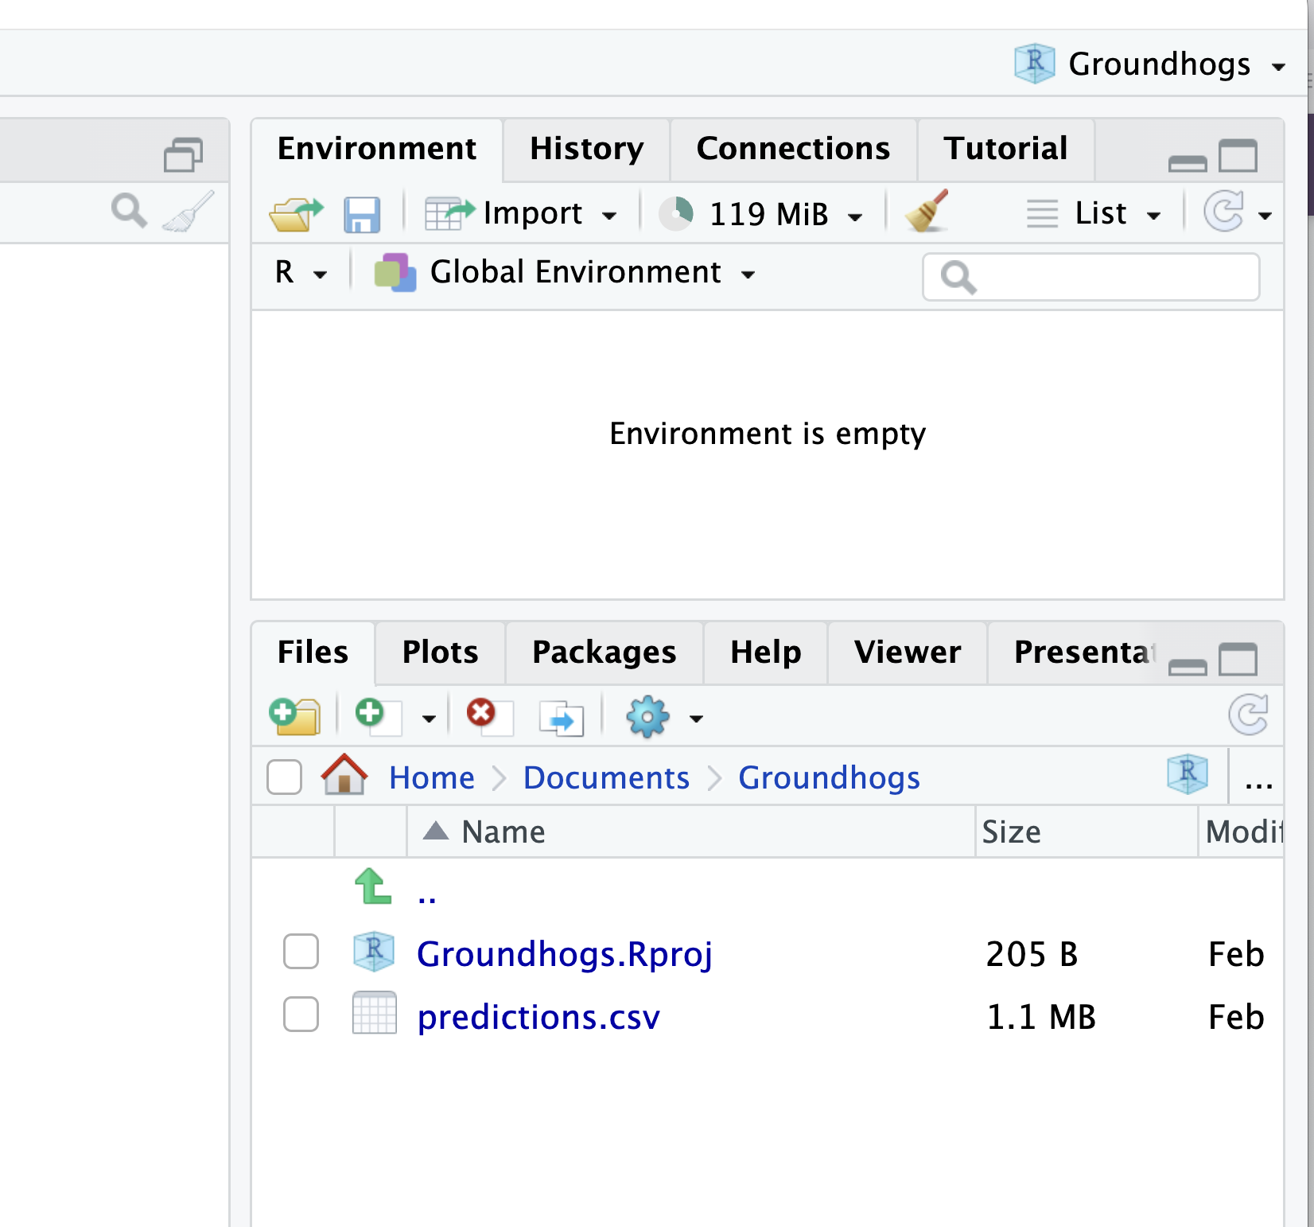Clear all objects with the broom icon
Image resolution: width=1314 pixels, height=1227 pixels.
[927, 212]
